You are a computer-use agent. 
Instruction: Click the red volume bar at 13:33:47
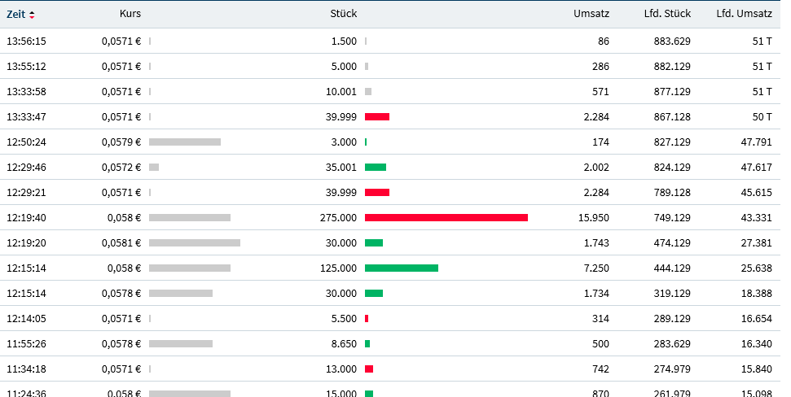click(376, 117)
